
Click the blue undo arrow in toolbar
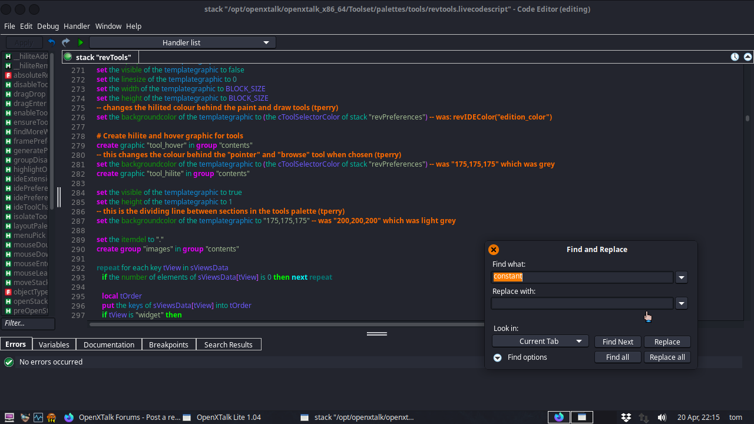[x=51, y=42]
